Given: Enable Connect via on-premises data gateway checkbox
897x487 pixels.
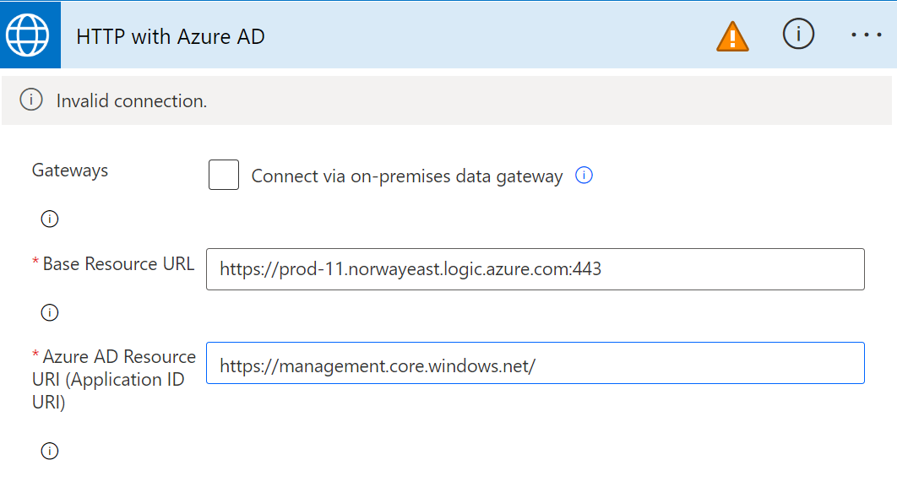Looking at the screenshot, I should pos(224,175).
